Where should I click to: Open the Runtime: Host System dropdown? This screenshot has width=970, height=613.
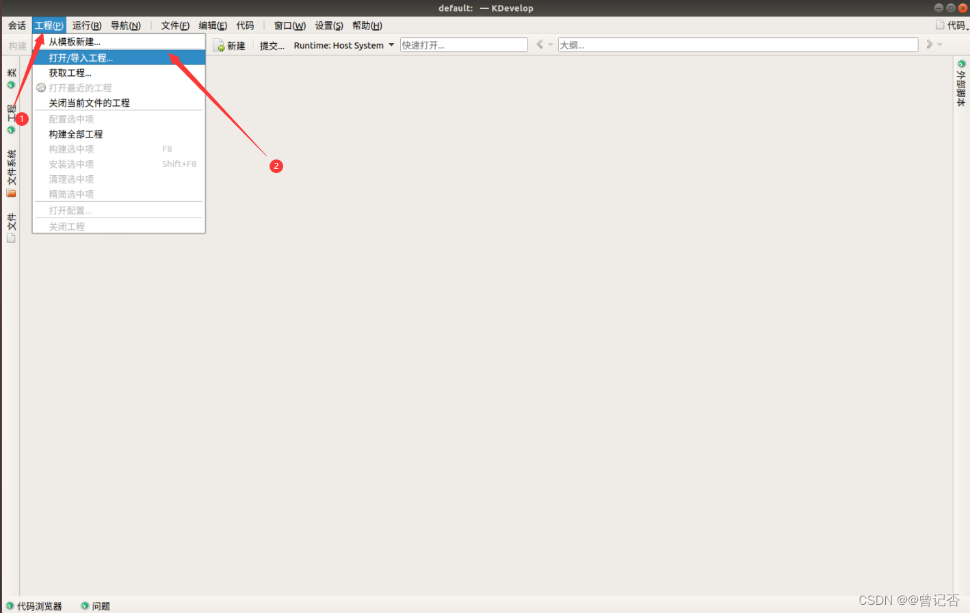(343, 45)
